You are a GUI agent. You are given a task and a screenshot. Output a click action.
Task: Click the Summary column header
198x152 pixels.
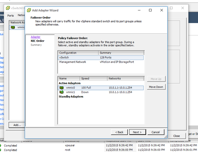pyautogui.click(x=121, y=53)
